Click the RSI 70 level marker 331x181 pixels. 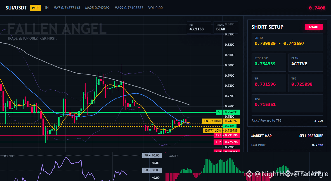[x=152, y=156]
